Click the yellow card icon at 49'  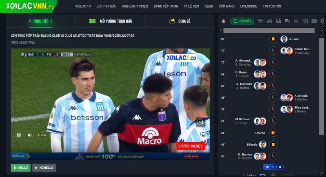coord(273,144)
